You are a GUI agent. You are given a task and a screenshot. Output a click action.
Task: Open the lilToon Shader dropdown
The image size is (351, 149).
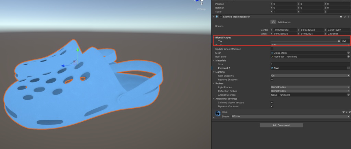pos(291,117)
